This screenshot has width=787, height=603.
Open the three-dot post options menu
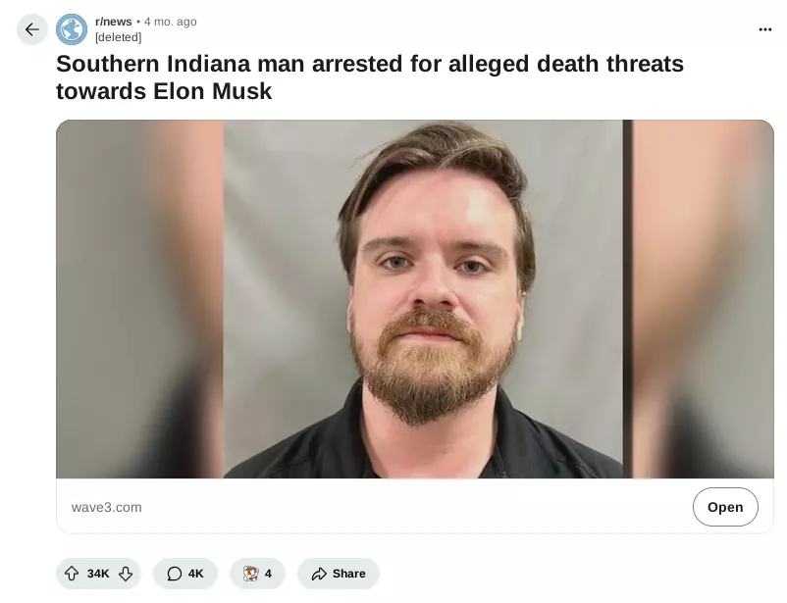[x=764, y=29]
